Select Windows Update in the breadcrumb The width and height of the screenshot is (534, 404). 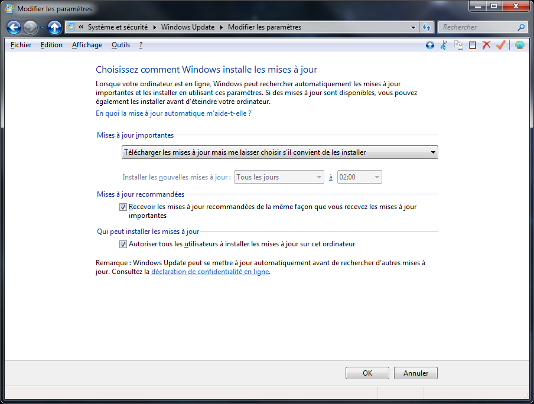pos(188,27)
